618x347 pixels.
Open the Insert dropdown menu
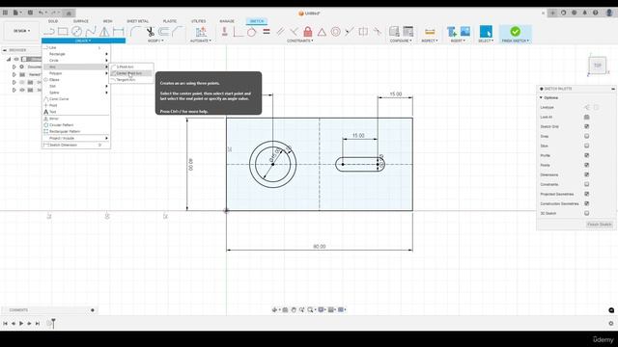tap(458, 40)
